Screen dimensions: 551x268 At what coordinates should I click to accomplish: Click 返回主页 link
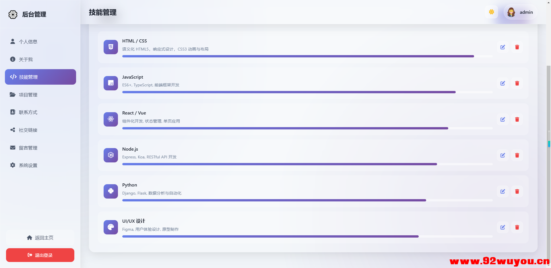point(40,238)
